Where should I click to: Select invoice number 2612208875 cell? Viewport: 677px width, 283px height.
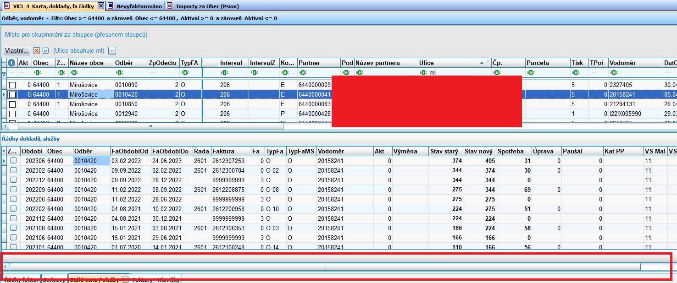click(x=231, y=190)
